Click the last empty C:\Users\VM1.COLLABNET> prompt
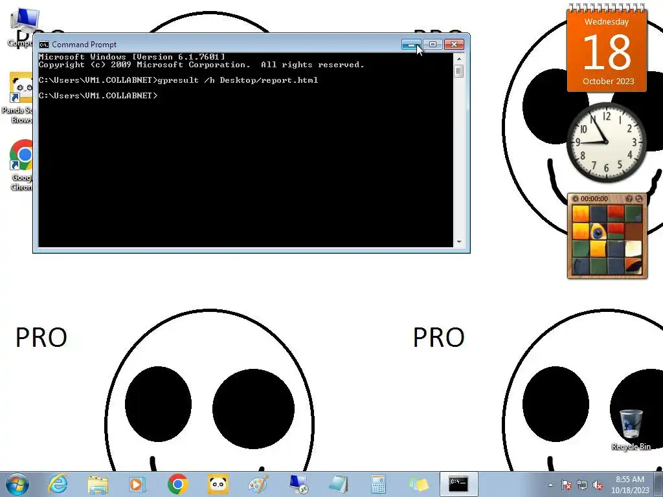 pyautogui.click(x=98, y=96)
